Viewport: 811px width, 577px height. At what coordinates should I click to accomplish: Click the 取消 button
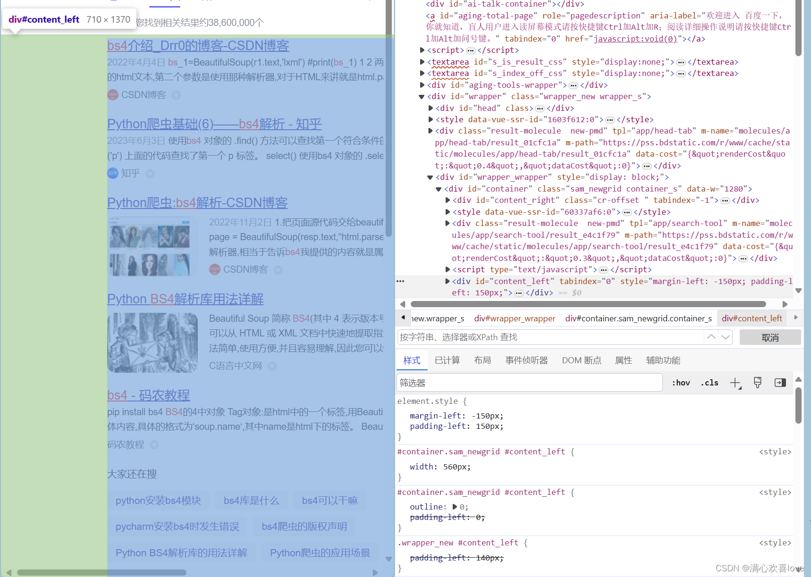[770, 337]
